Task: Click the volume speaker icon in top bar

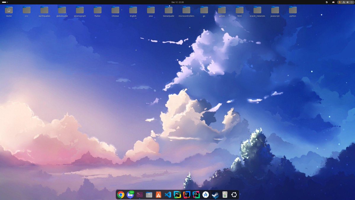Action: click(x=348, y=2)
